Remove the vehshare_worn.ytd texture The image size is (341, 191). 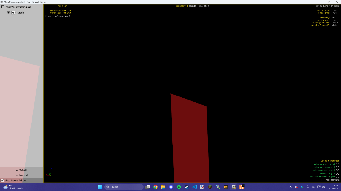tap(338, 164)
